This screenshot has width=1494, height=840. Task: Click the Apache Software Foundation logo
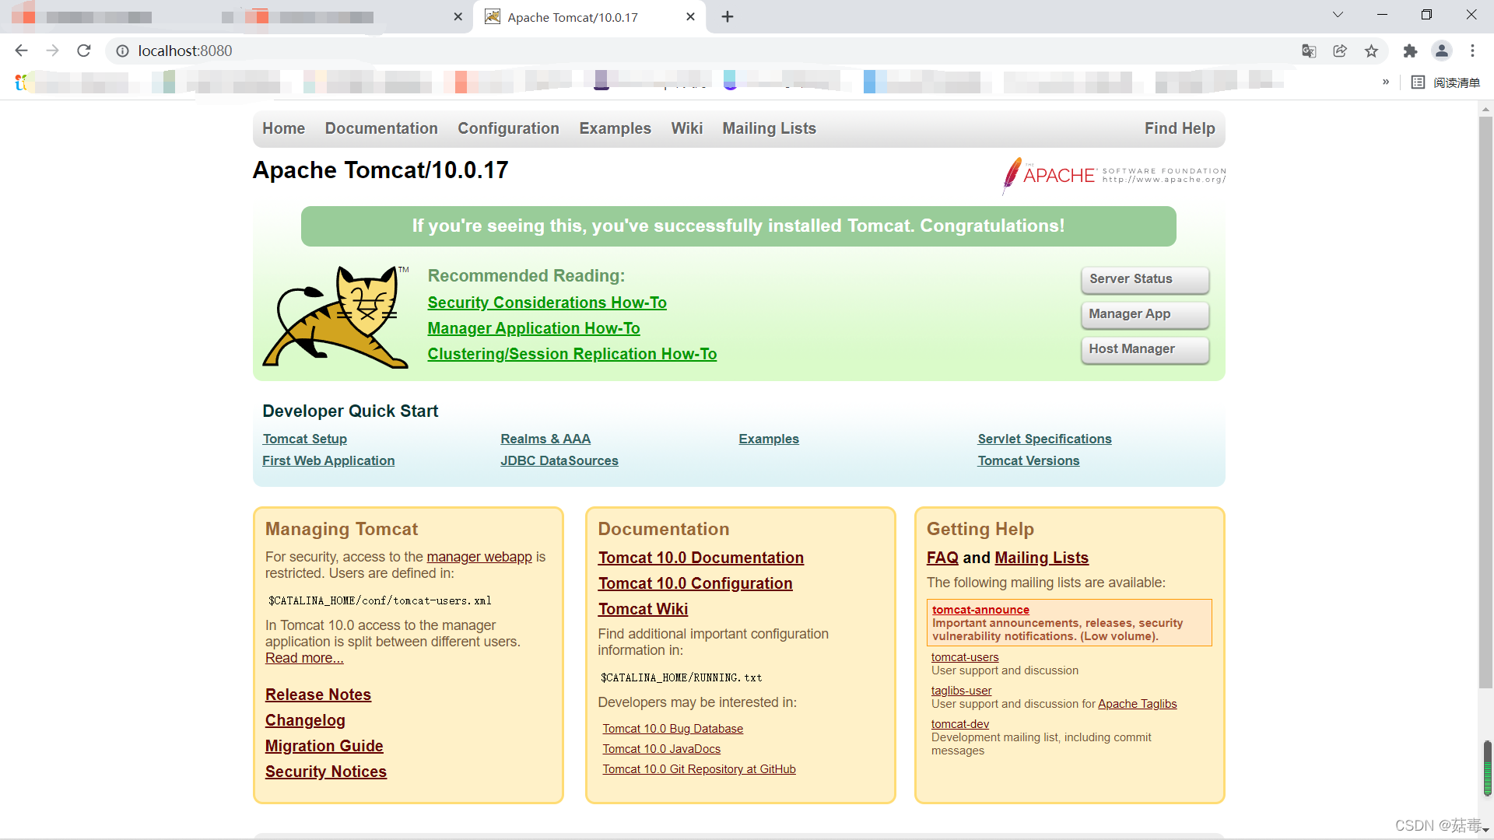point(1114,175)
